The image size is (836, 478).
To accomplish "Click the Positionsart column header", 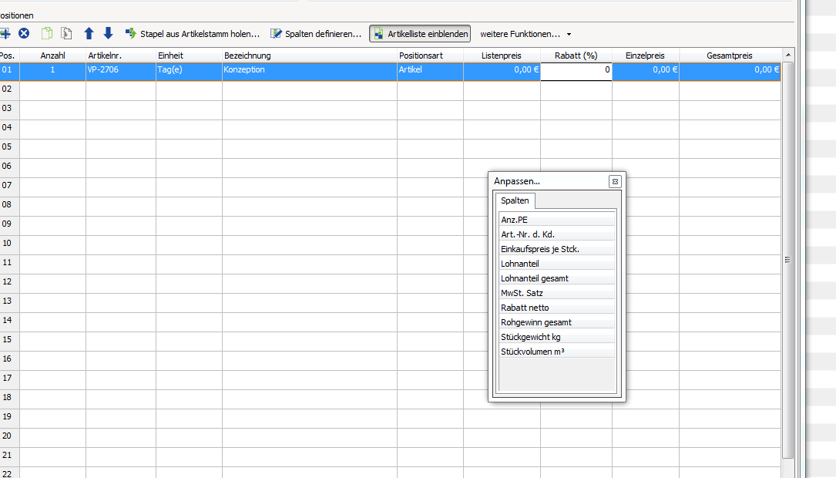I will 430,56.
